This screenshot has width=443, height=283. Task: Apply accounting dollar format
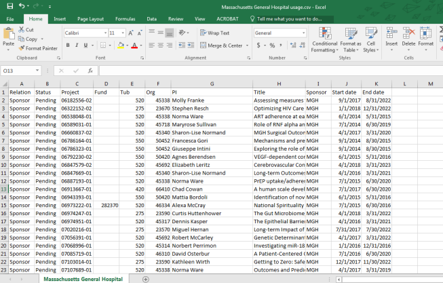(x=258, y=45)
